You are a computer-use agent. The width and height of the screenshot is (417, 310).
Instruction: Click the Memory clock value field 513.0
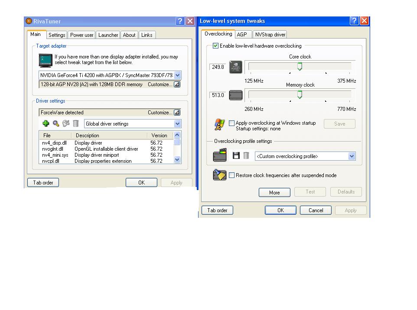pyautogui.click(x=218, y=95)
